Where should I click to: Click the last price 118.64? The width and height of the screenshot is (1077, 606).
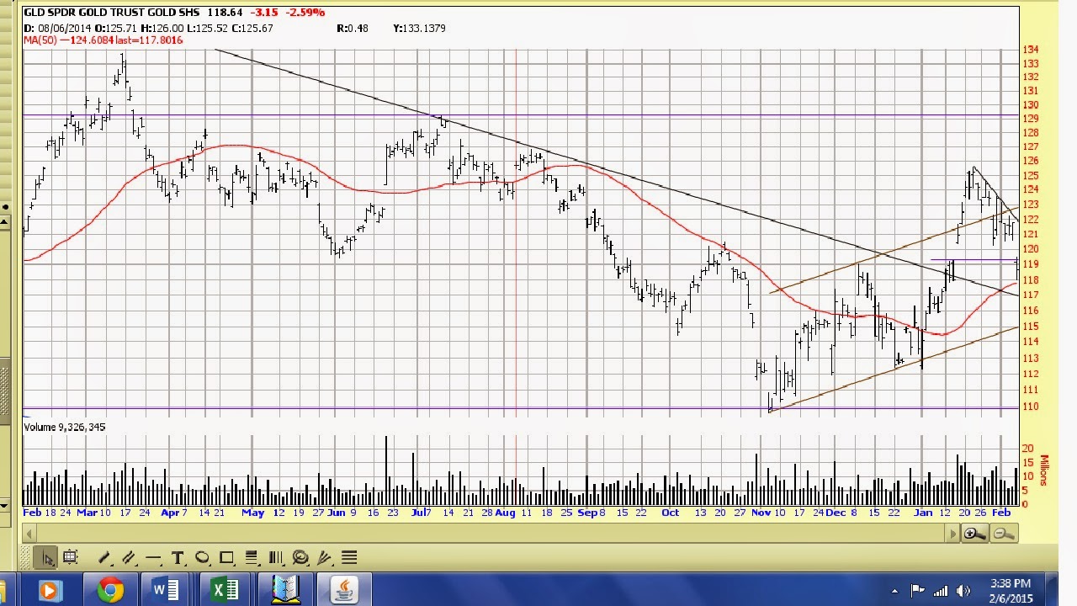tap(224, 13)
